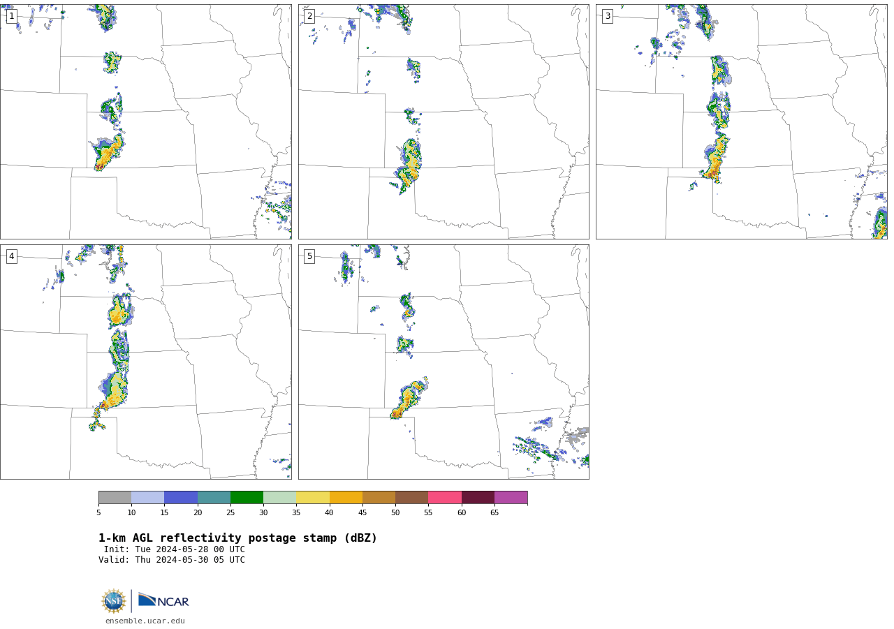Select the gray 5-10 dBZ color swatch
The image size is (894, 629).
tap(115, 498)
